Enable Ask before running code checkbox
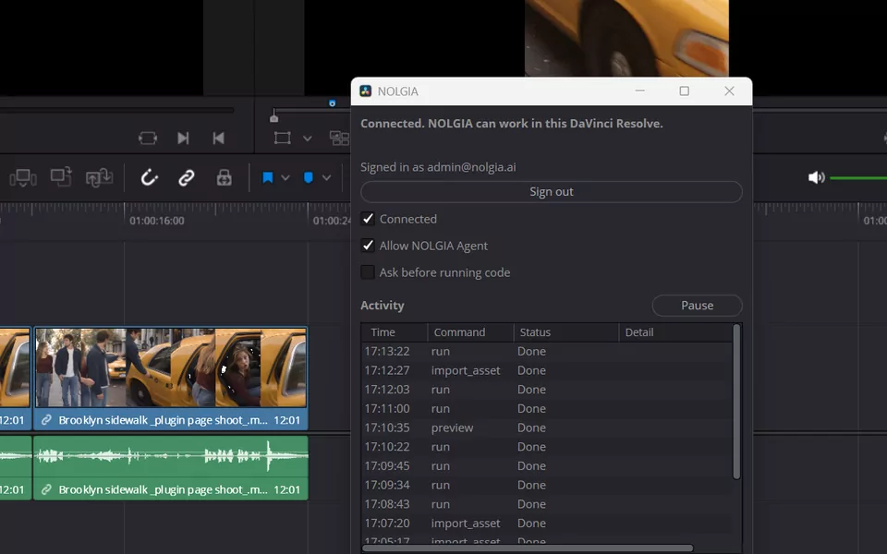This screenshot has height=554, width=887. click(368, 272)
